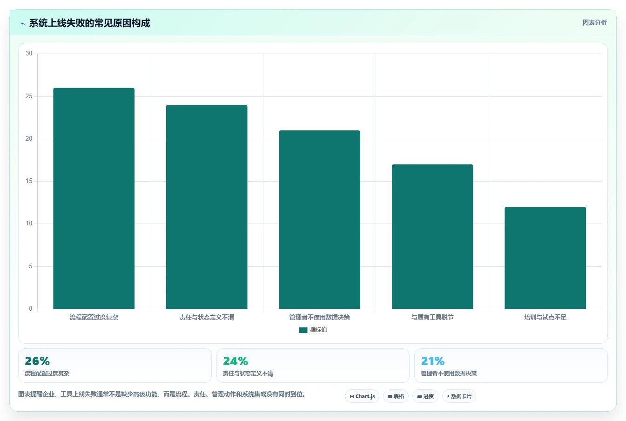The height and width of the screenshot is (421, 626).
Task: Click the 数据卡片 tag chip
Action: pos(459,396)
